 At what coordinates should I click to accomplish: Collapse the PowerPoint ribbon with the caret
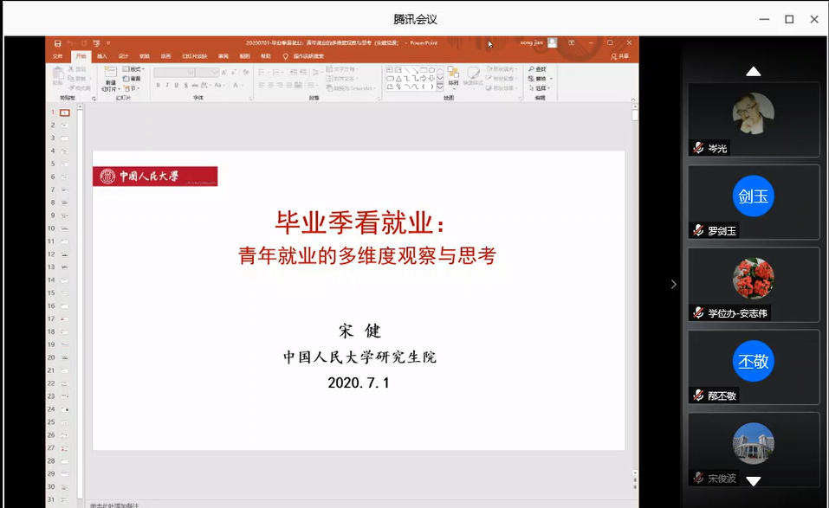633,100
